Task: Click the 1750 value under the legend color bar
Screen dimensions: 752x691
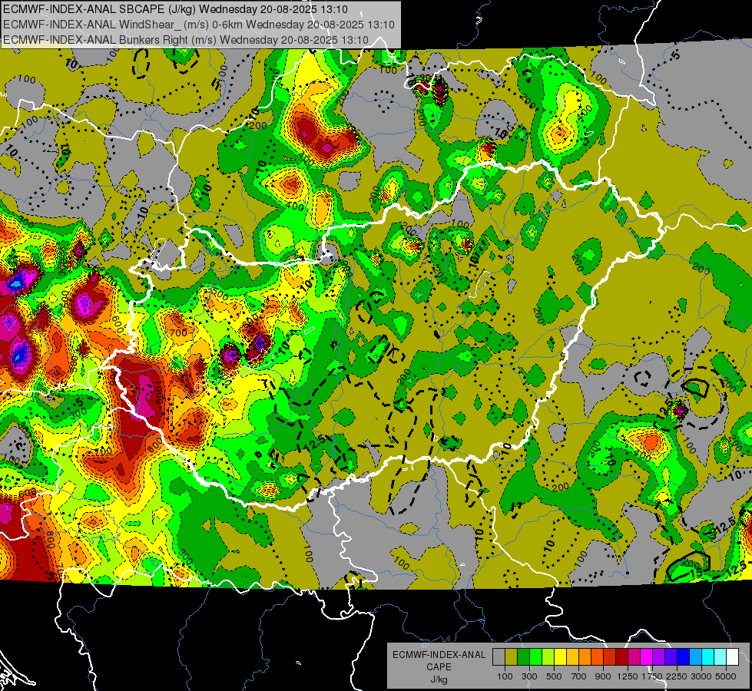Action: 652,676
